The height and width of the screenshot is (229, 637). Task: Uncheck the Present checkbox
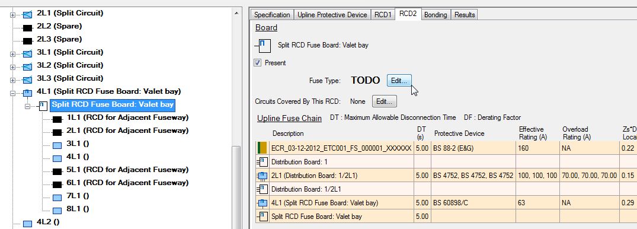(x=258, y=63)
